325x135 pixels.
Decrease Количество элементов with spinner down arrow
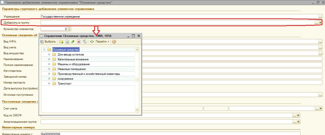69,30
